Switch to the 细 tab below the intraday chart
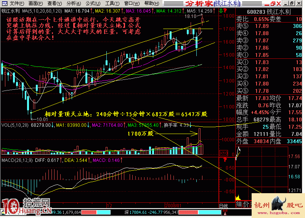 239,204
